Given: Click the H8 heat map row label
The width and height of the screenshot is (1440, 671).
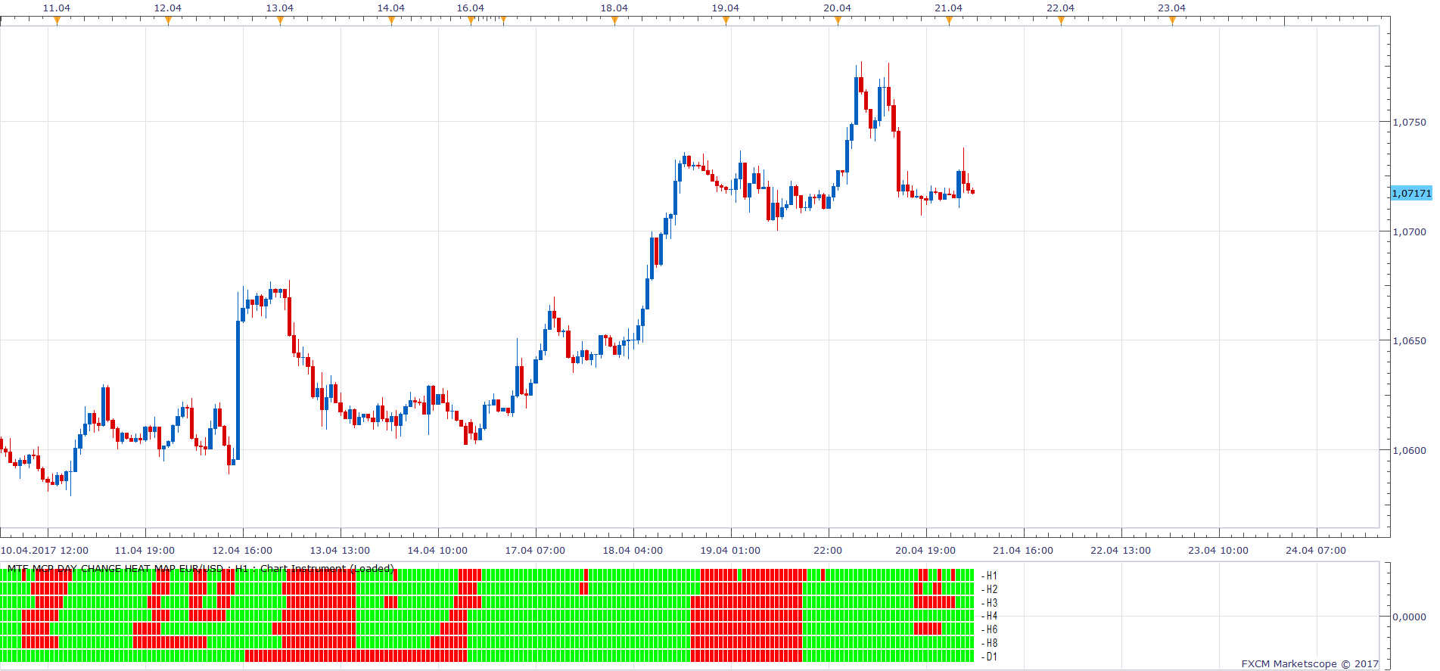Looking at the screenshot, I should (991, 643).
